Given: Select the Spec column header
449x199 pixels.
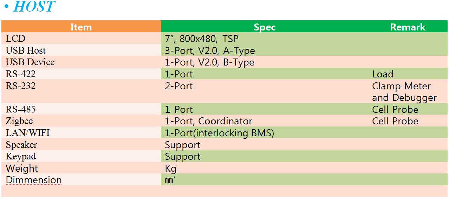Looking at the screenshot, I should 265,27.
